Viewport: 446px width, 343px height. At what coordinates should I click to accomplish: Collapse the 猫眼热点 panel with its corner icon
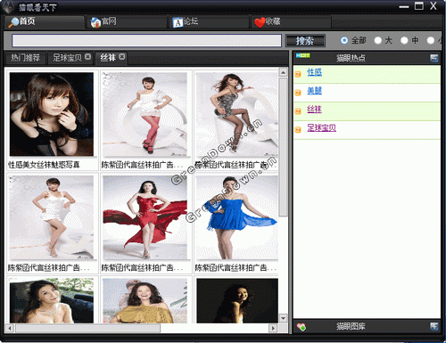tap(434, 58)
